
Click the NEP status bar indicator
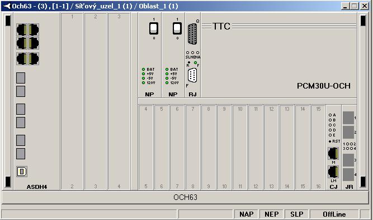(271, 214)
